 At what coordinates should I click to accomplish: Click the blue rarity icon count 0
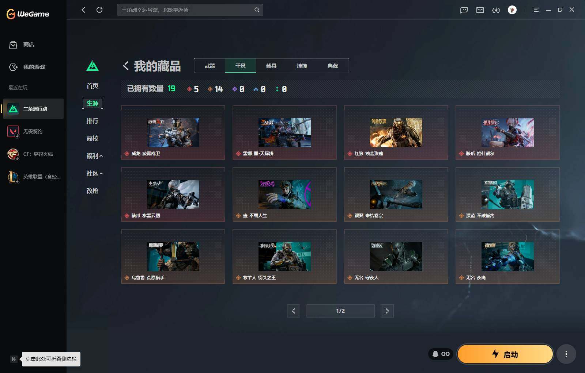[259, 89]
